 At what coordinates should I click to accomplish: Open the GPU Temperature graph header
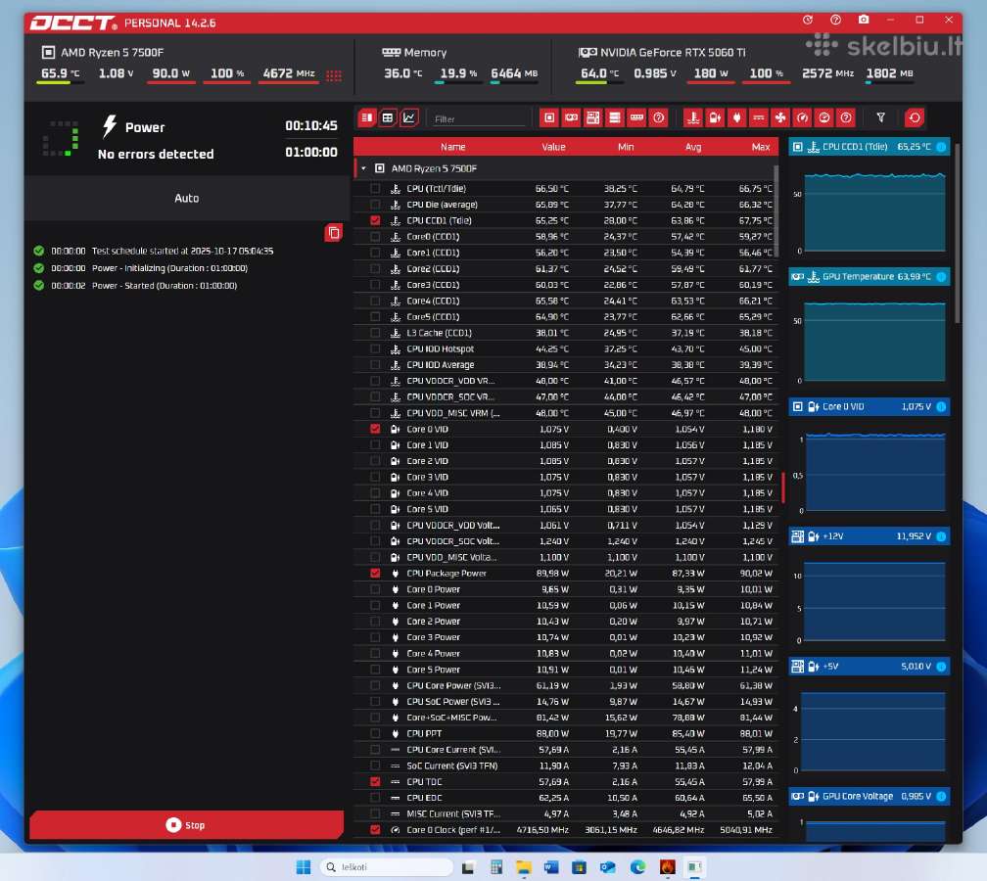tap(869, 276)
